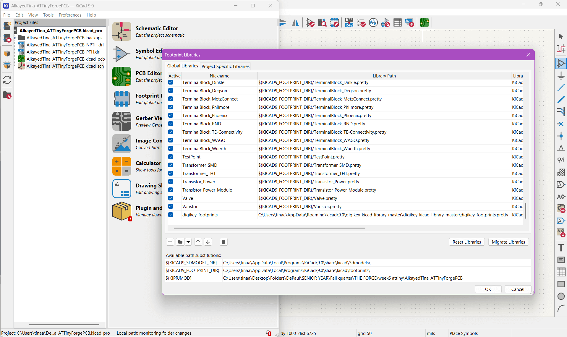567x337 pixels.
Task: Move selected library up with arrow
Action: [x=198, y=242]
